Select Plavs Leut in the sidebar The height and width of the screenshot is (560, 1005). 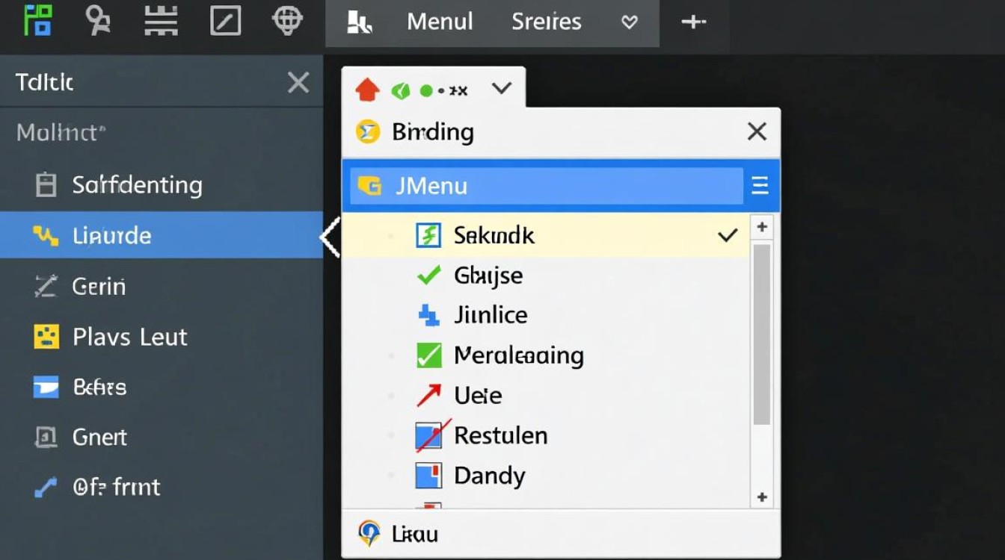pyautogui.click(x=129, y=337)
